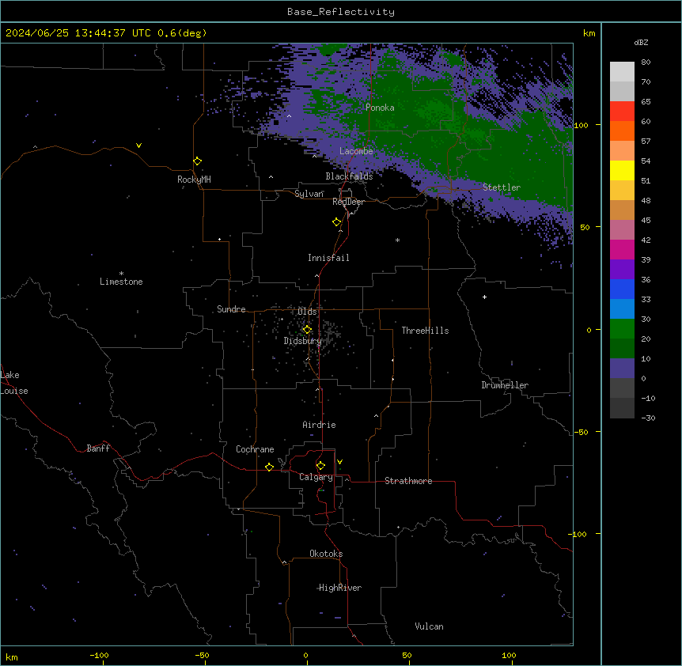Viewport: 682px width, 666px height.
Task: Click the -50 tick on the right axis
Action: pyautogui.click(x=581, y=432)
